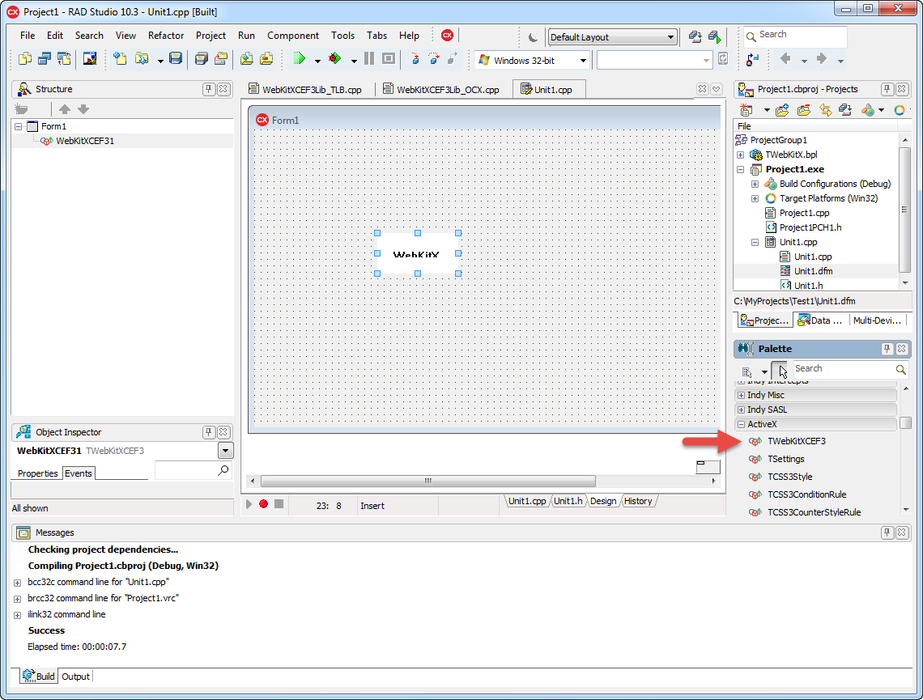Open the Events tab in Object Inspector

coord(79,473)
